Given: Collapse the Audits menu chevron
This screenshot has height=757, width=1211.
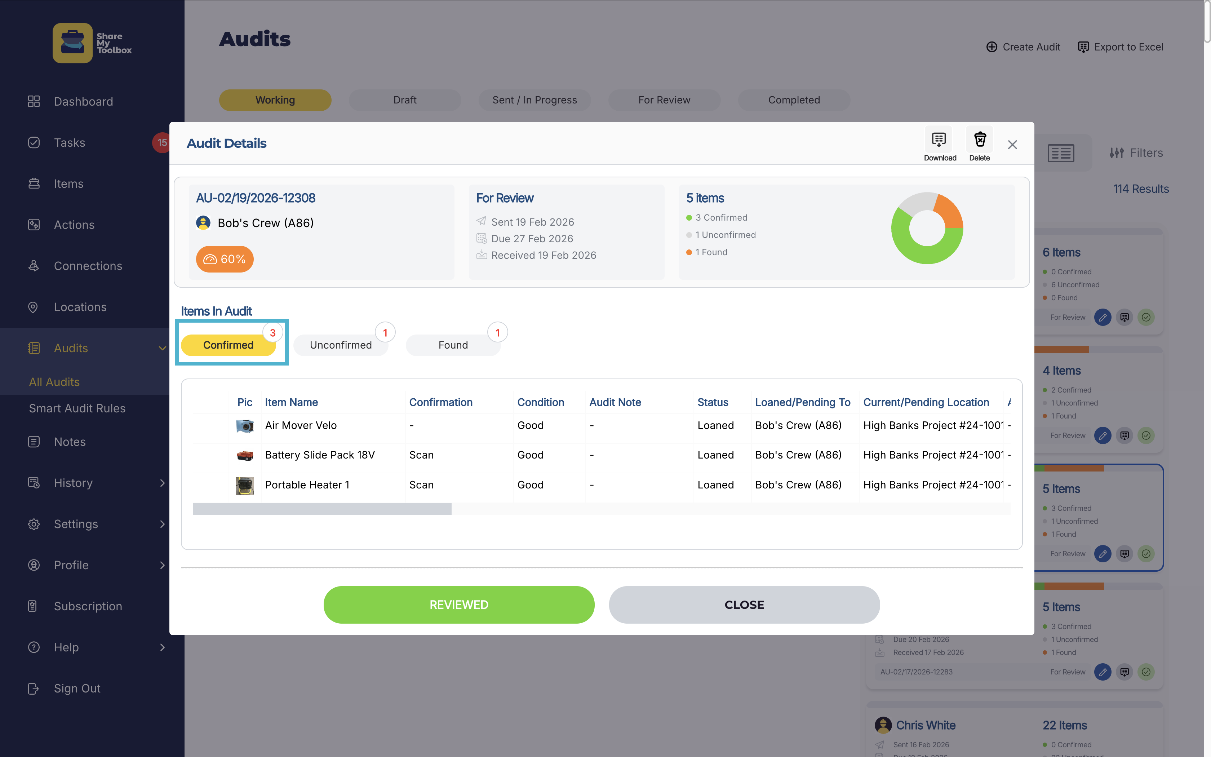Looking at the screenshot, I should point(162,348).
